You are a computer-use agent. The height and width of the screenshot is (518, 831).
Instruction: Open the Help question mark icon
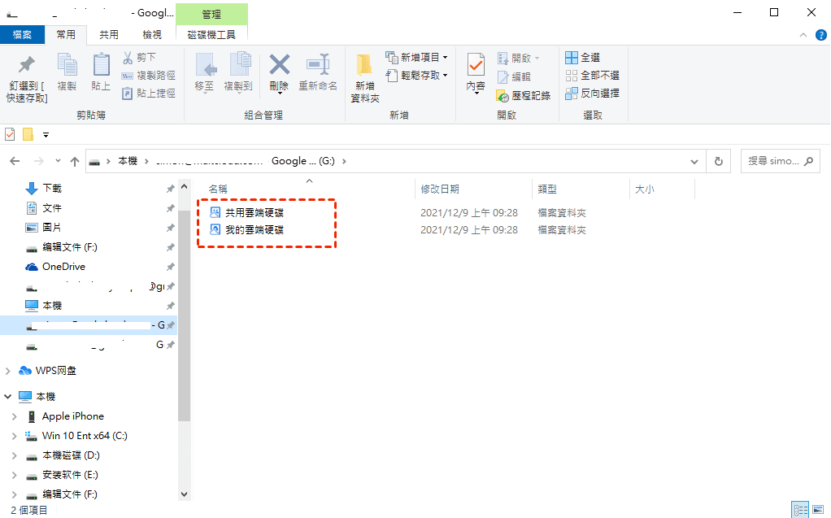[x=821, y=35]
